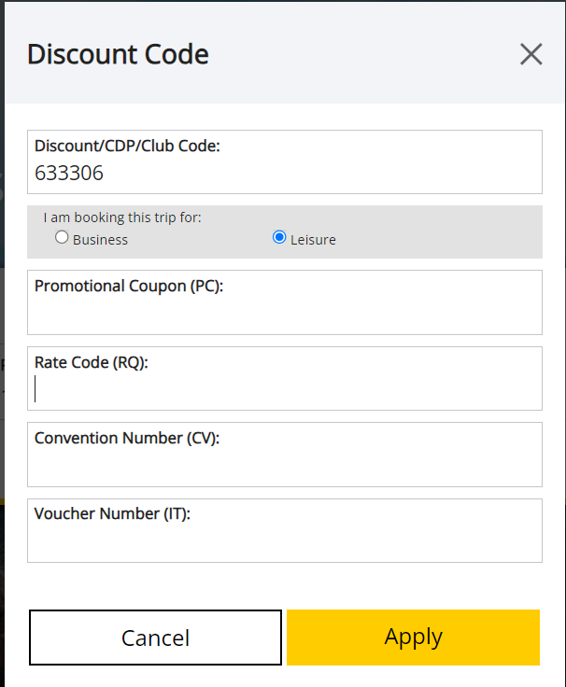Click inside the Rate Code (RQ) field
The width and height of the screenshot is (566, 687).
point(284,390)
